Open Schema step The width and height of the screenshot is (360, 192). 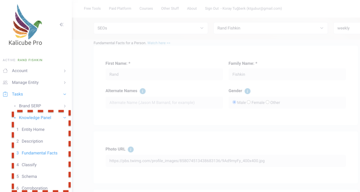(x=29, y=176)
